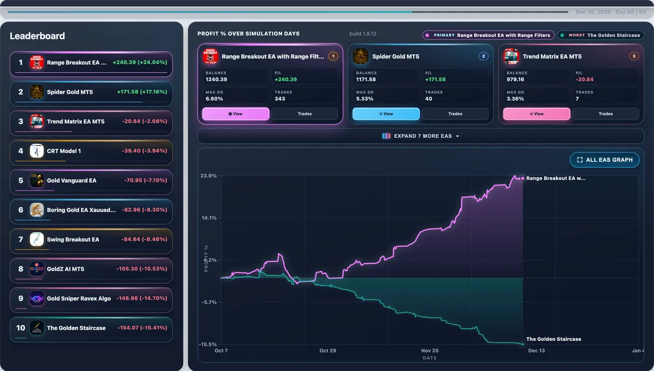The height and width of the screenshot is (371, 654).
Task: Expand 7 more EAs section
Action: (421, 136)
